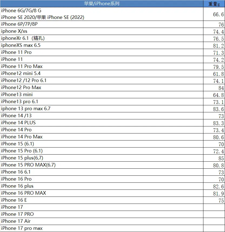Select the iPhone 16 6.1 cell
225x232 pixels.
(x=102, y=172)
